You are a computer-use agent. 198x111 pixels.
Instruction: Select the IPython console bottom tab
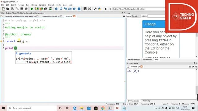tap(134, 101)
